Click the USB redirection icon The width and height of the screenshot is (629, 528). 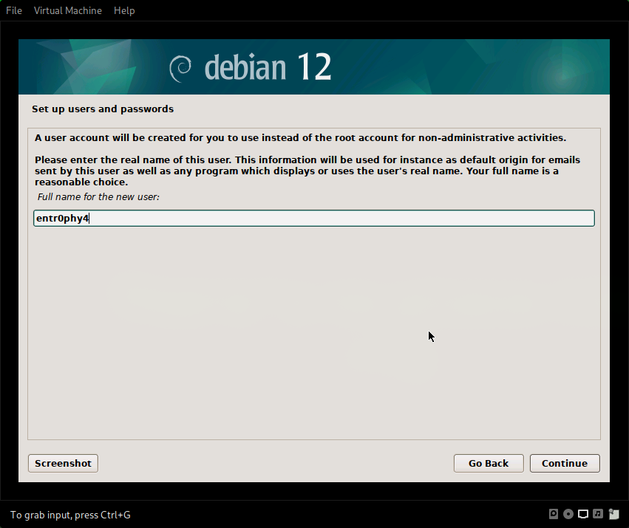point(613,514)
